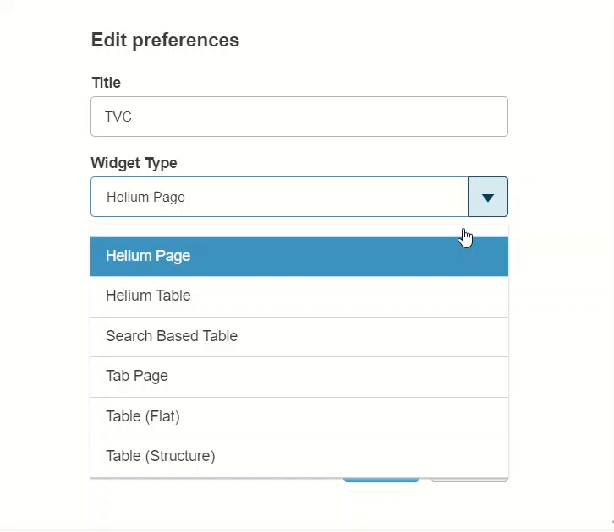Viewport: 614px width, 532px height.
Task: Click the Widget Type dropdown arrow button
Action: click(487, 197)
